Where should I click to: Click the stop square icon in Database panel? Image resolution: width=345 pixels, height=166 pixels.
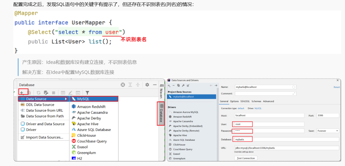click(54, 93)
